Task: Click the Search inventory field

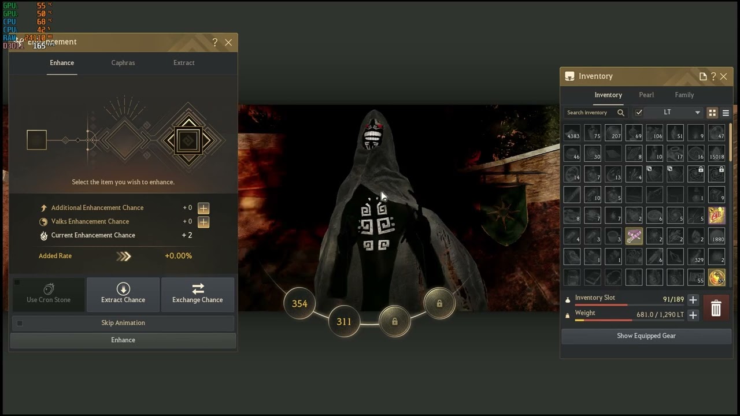Action: pos(596,113)
